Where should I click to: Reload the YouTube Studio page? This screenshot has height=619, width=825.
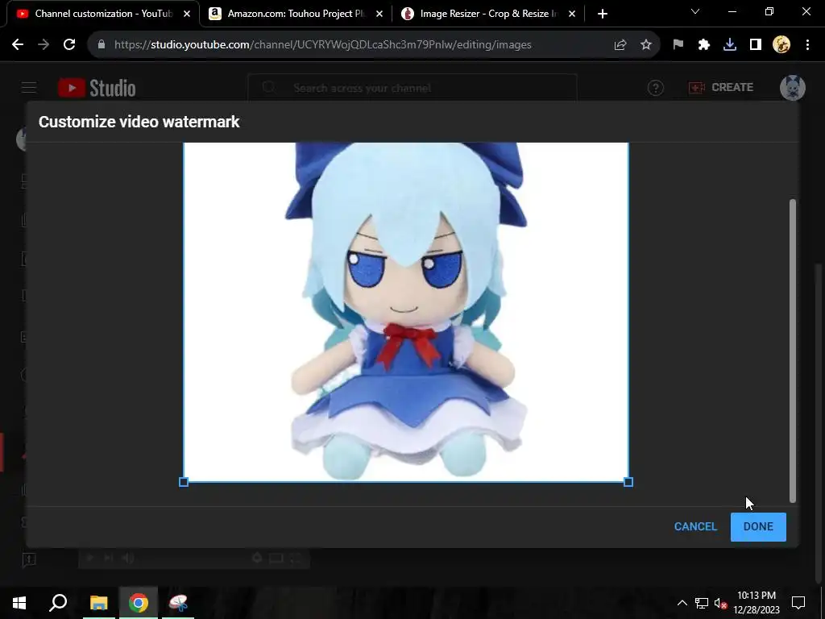[x=69, y=45]
